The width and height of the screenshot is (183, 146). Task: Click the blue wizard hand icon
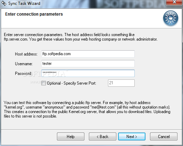pos(170,18)
